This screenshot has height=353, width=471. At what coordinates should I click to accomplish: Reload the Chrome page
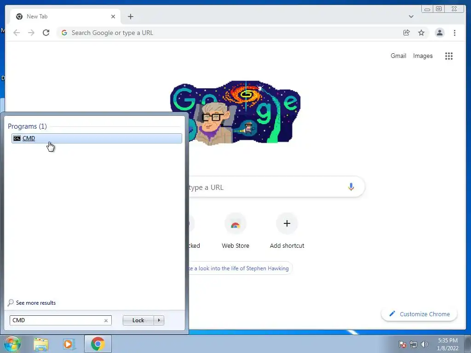[x=46, y=33]
